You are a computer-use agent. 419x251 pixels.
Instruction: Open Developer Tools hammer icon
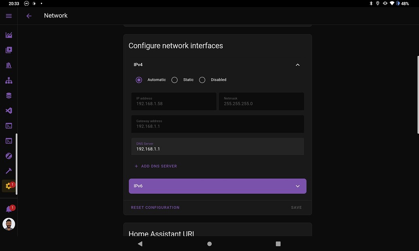pos(9,171)
